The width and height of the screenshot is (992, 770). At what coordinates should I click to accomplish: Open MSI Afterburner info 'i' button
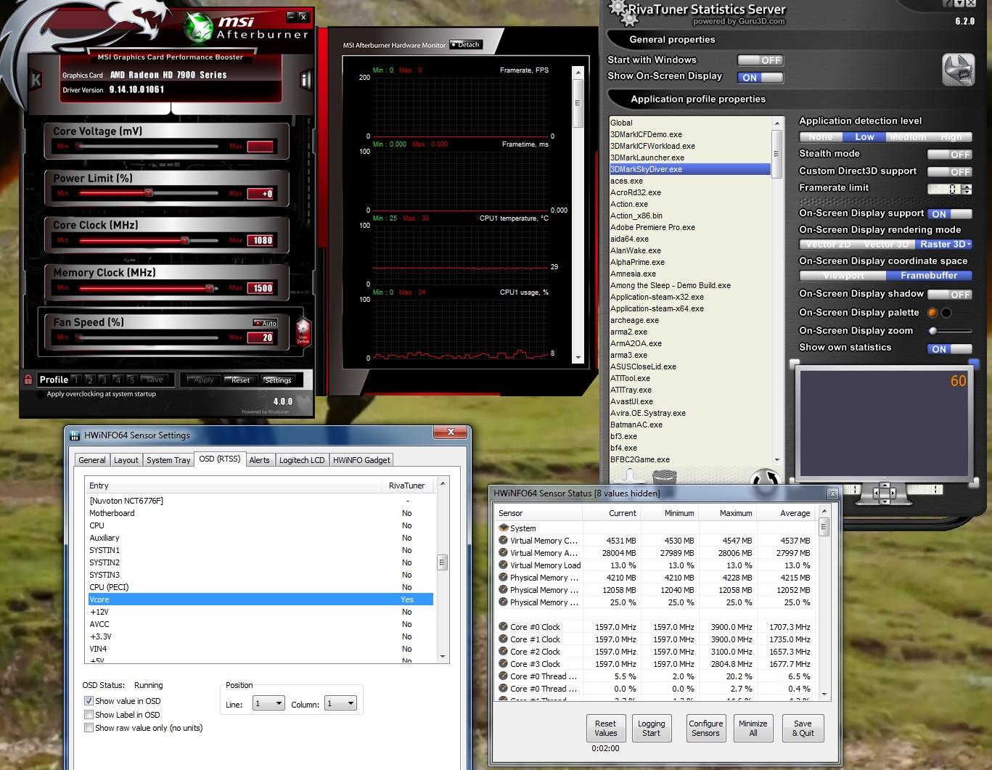pos(306,79)
